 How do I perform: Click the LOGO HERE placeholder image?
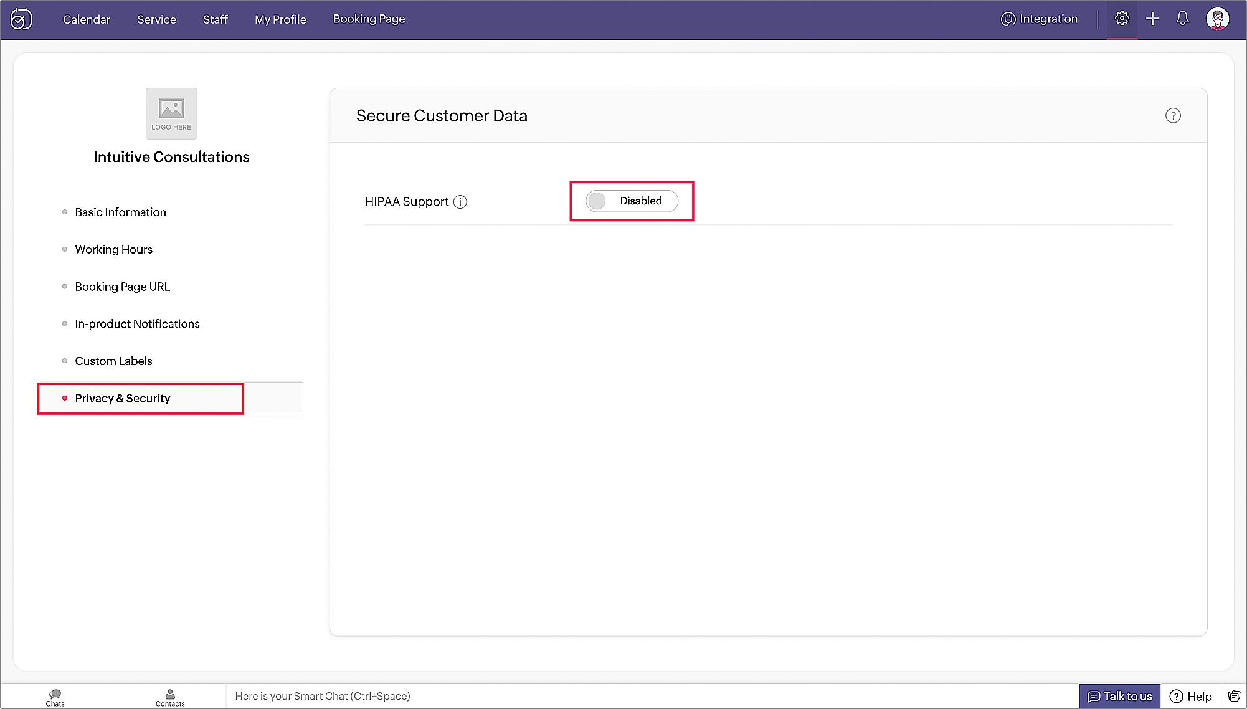[171, 113]
